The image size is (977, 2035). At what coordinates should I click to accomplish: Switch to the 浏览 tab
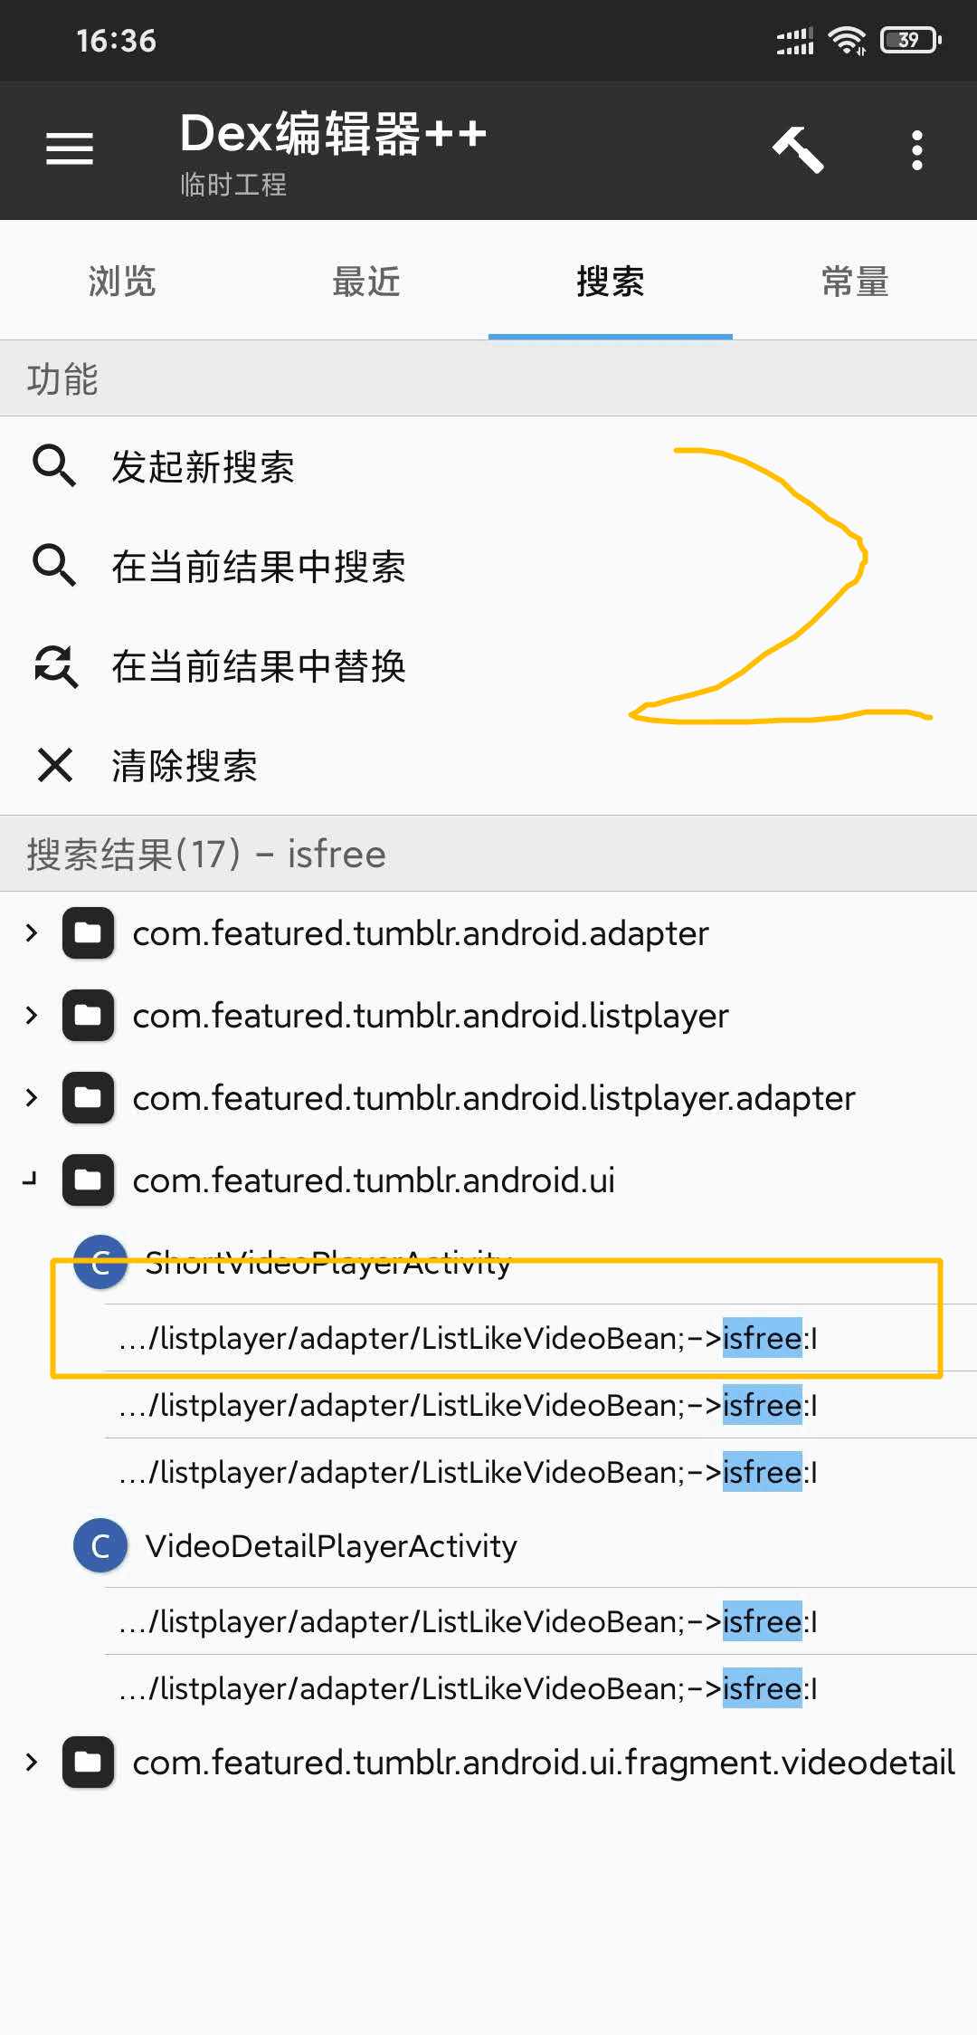point(122,282)
